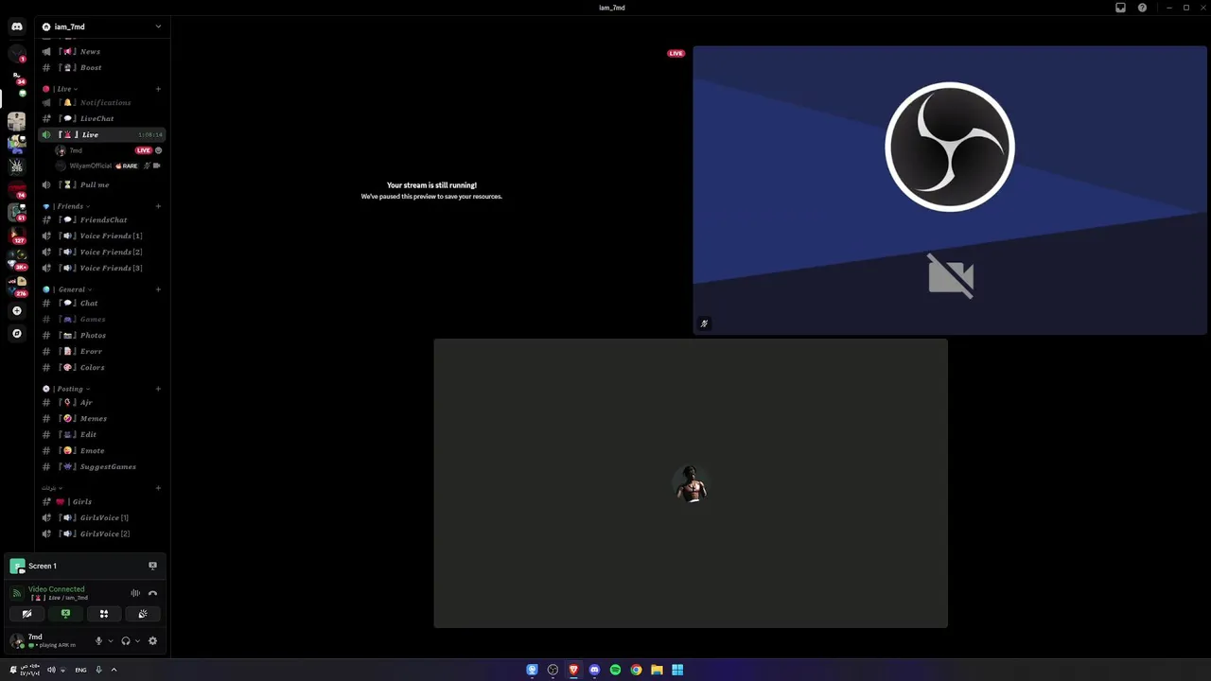
Task: Join Voice Friends [3] channel
Action: tap(102, 269)
